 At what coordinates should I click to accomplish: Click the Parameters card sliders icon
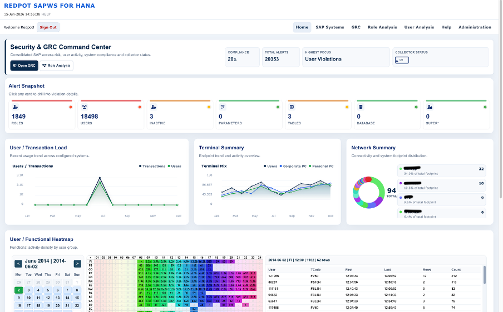coord(223,107)
